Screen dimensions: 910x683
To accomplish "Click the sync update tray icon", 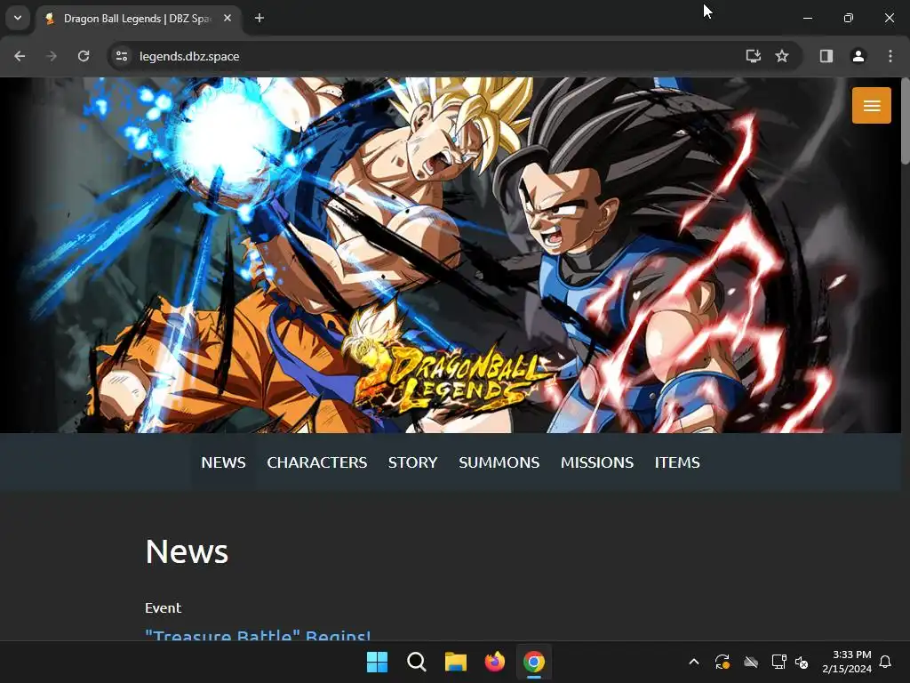I will point(722,662).
